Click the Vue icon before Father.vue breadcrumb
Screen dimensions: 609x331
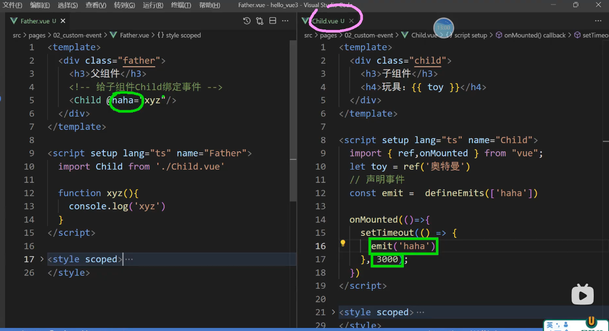pyautogui.click(x=114, y=35)
